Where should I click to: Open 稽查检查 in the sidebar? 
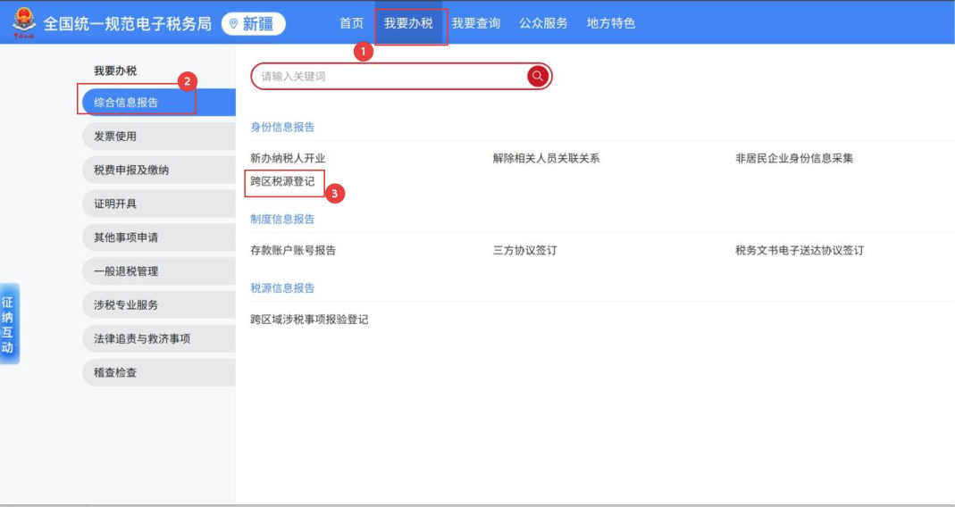point(158,372)
